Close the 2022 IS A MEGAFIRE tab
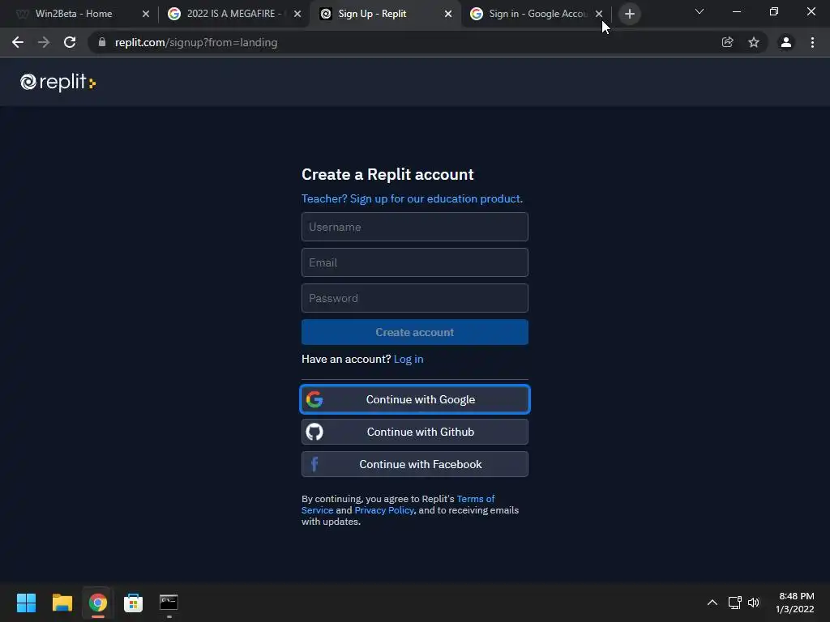Screen dimensions: 830x622 (297, 14)
